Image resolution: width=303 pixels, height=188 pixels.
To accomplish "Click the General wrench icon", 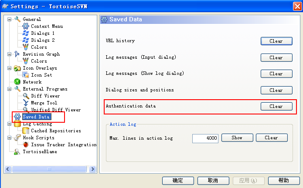I will point(17,19).
